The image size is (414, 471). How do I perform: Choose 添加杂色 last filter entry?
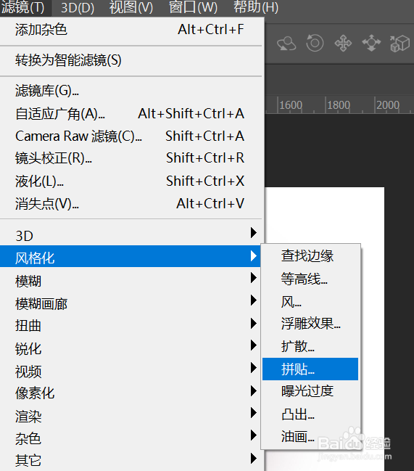click(x=131, y=30)
